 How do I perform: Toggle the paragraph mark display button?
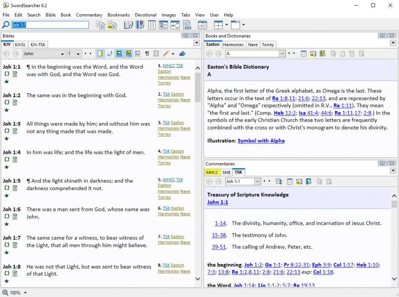click(147, 53)
